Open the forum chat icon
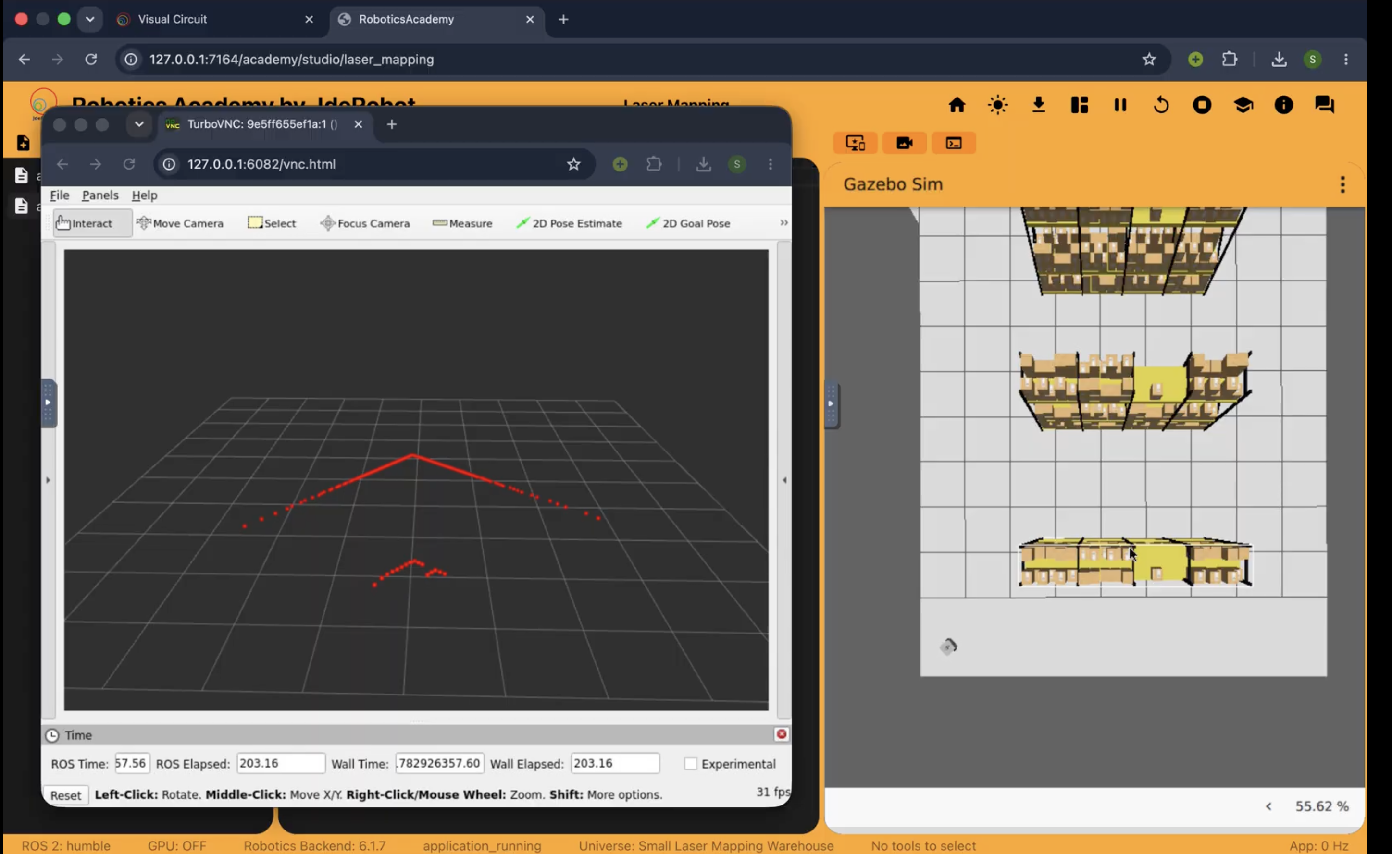Screen dimensions: 1392x854 (x=1324, y=105)
